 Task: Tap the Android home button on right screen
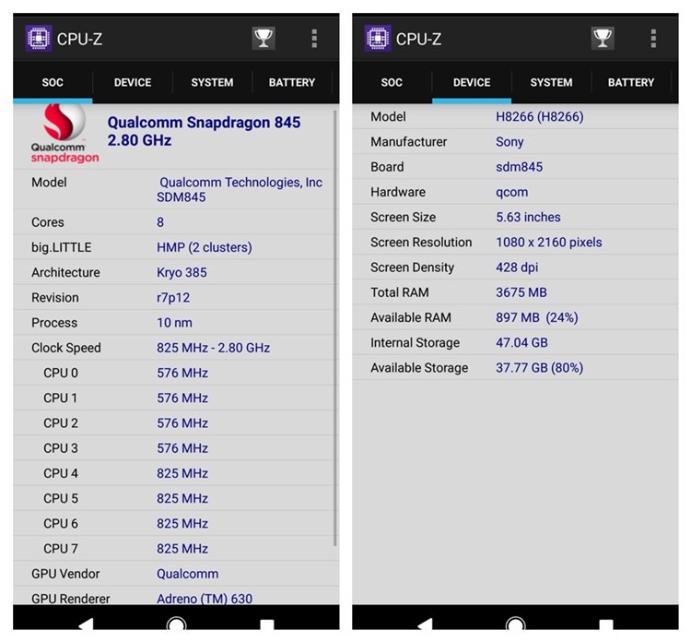pyautogui.click(x=516, y=623)
